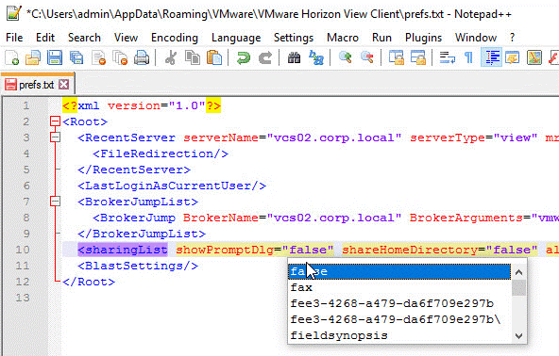
Task: Click the highlighted <sharingList tag
Action: click(123, 250)
